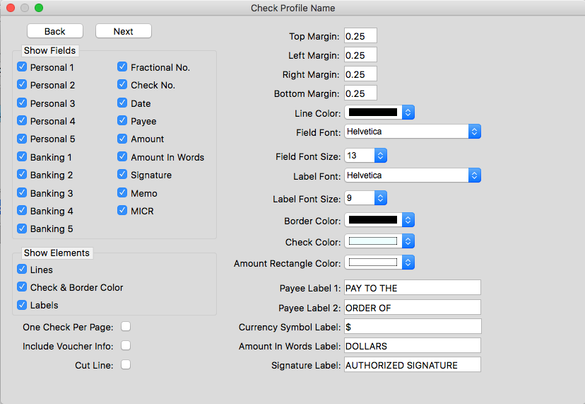Change the Label Font Size dropdown

(x=366, y=198)
